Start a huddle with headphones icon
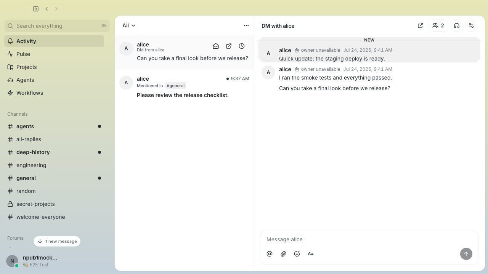This screenshot has width=488, height=274. click(457, 25)
